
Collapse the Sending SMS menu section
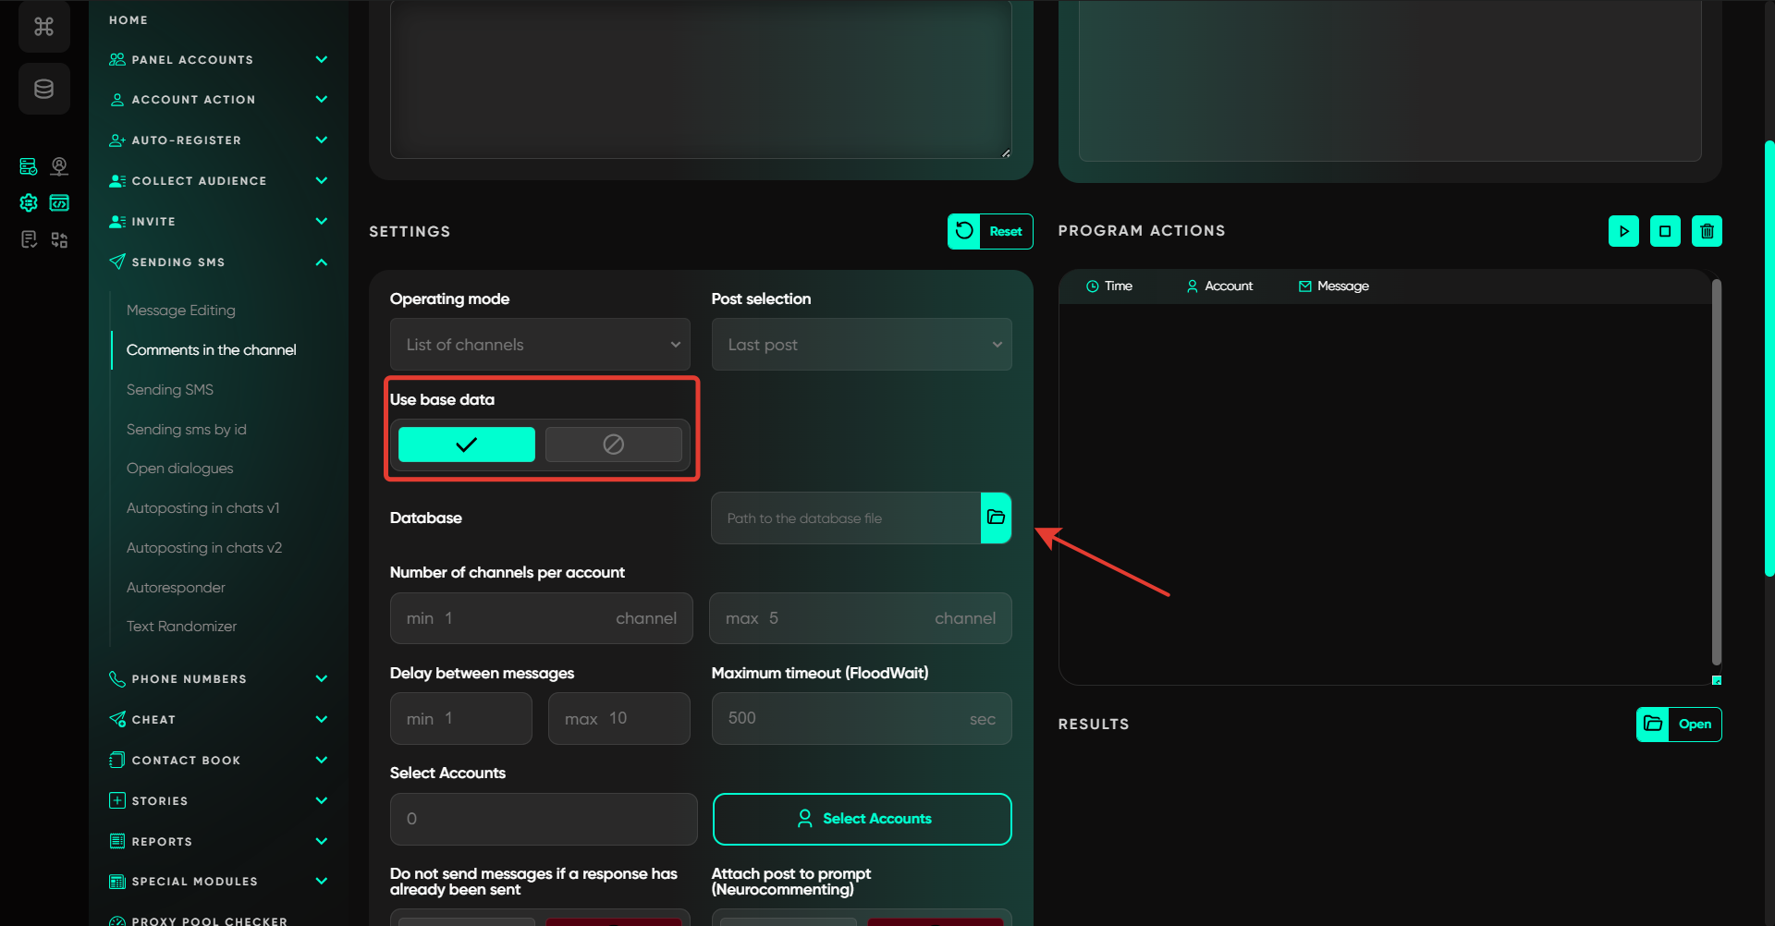click(321, 262)
